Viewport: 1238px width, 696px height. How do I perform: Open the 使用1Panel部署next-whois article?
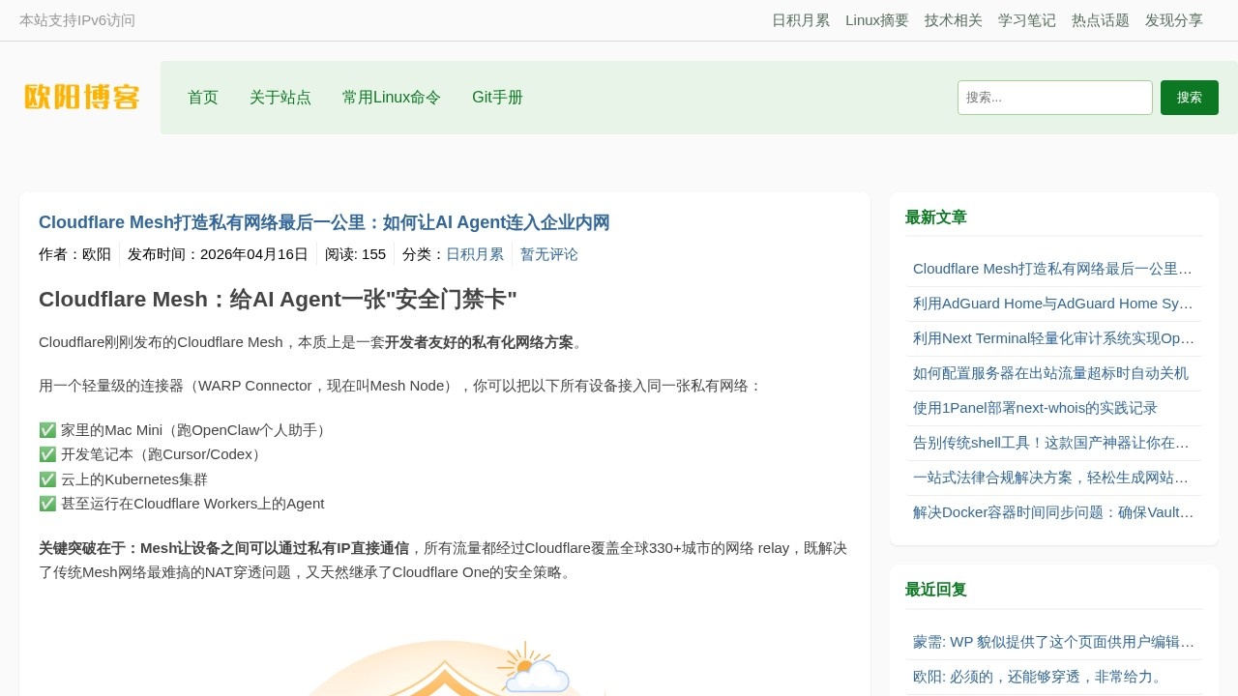tap(1032, 408)
